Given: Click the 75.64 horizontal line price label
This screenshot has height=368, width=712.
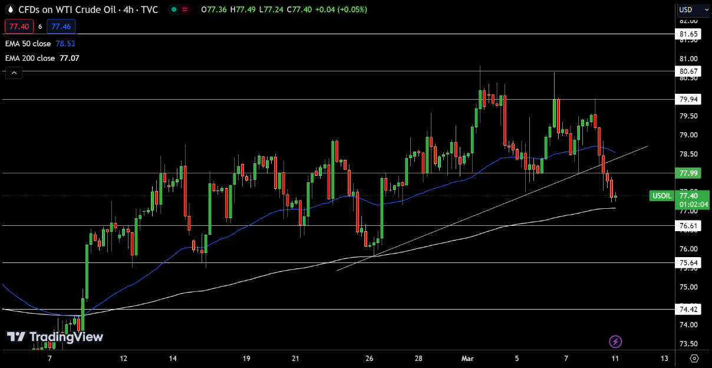Looking at the screenshot, I should [x=689, y=263].
